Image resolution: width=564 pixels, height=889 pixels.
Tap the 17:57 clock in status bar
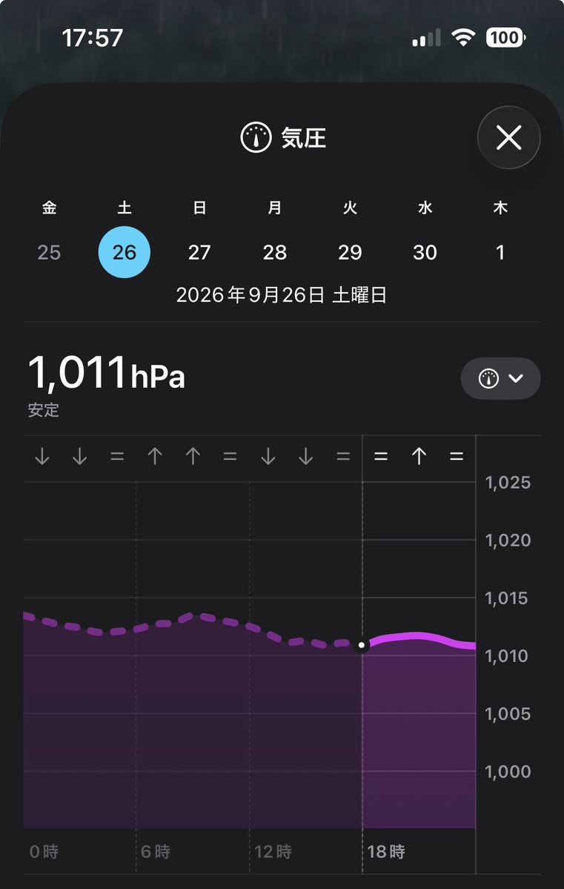[92, 38]
